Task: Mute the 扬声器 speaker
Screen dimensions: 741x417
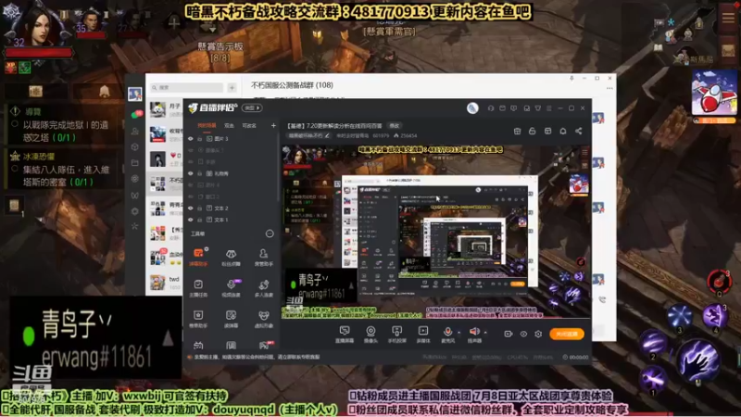Action: 474,334
